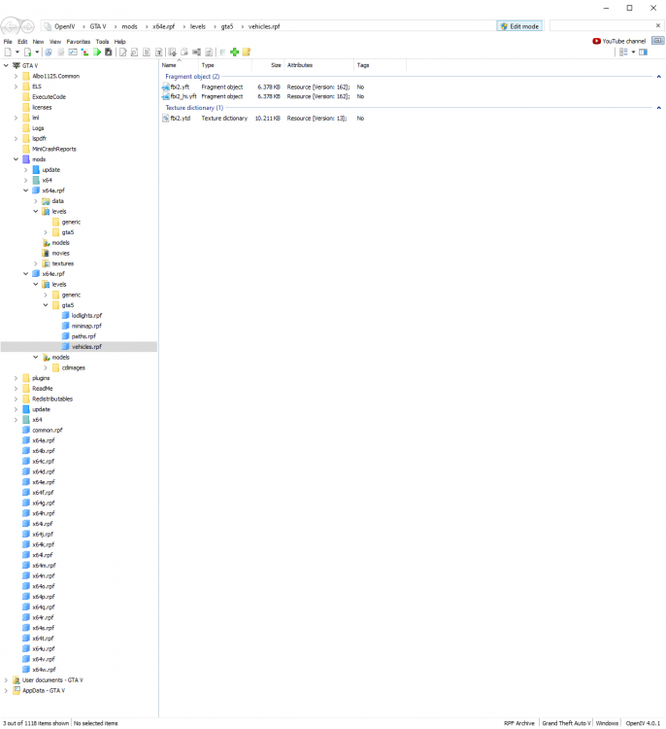Collapse the x64e.rpf tree node
The image size is (666, 729).
[x=26, y=274]
